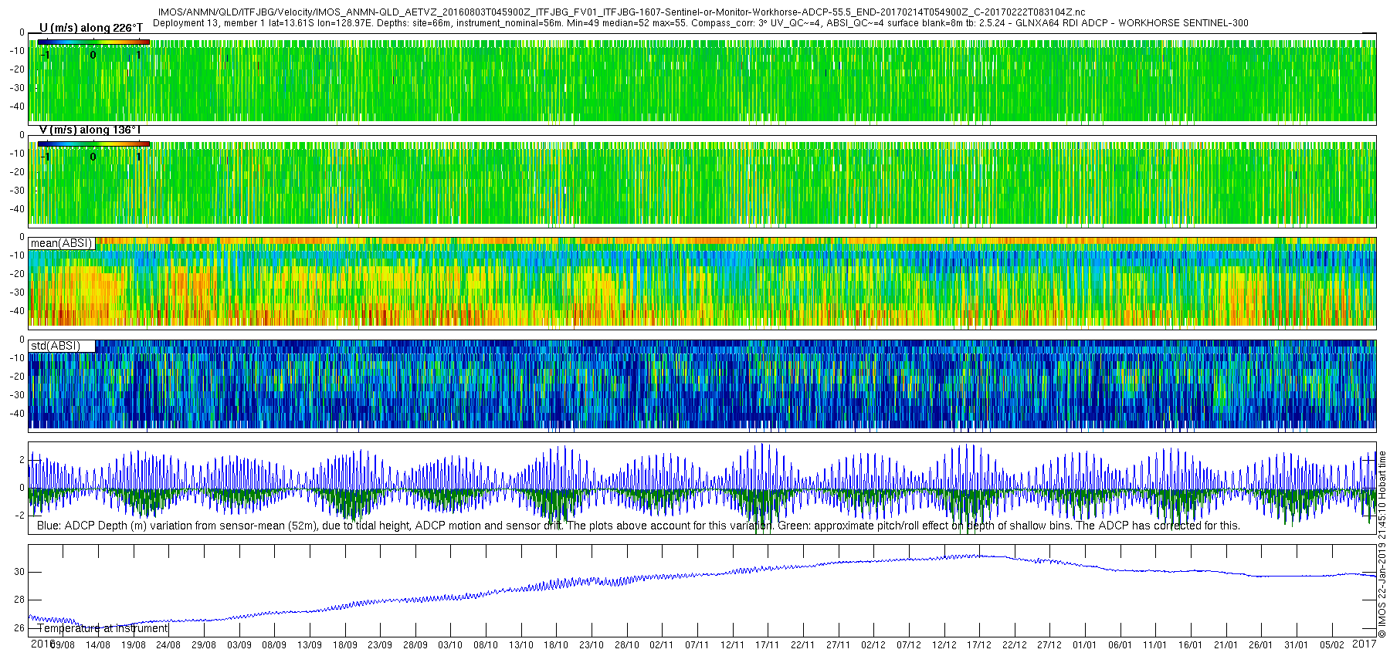Click the NetCDF file path title text
Screen dimensions: 1390x656
coord(622,12)
